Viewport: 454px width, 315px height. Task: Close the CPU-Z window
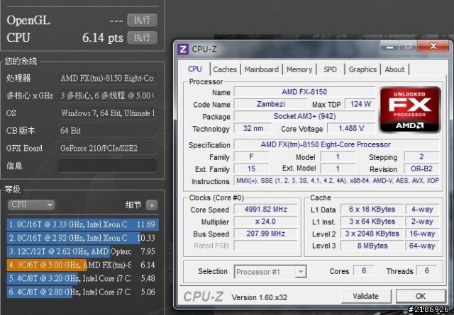point(433,46)
